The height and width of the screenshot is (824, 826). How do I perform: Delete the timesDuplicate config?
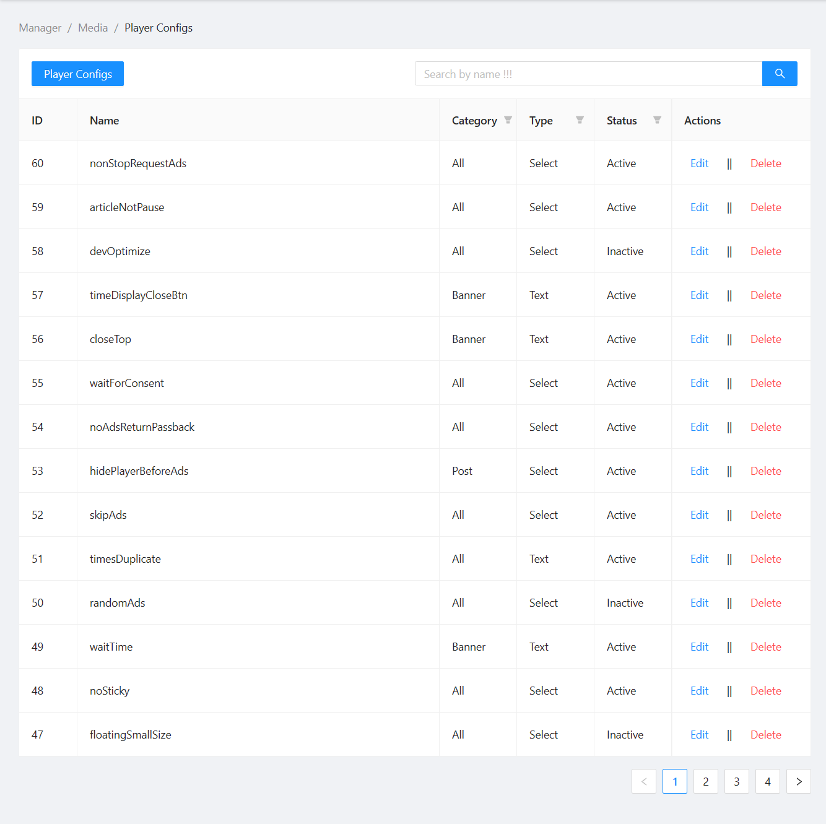(x=766, y=559)
